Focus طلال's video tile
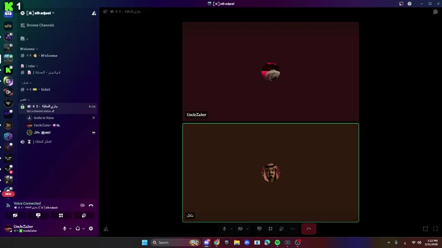Image resolution: width=442 pixels, height=248 pixels. [x=271, y=173]
